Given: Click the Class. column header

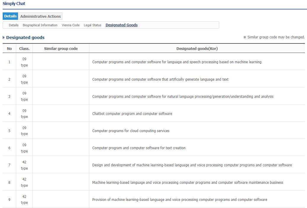Looking at the screenshot, I should coord(24,48).
